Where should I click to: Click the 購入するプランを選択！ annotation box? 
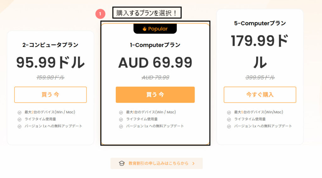pyautogui.click(x=147, y=13)
